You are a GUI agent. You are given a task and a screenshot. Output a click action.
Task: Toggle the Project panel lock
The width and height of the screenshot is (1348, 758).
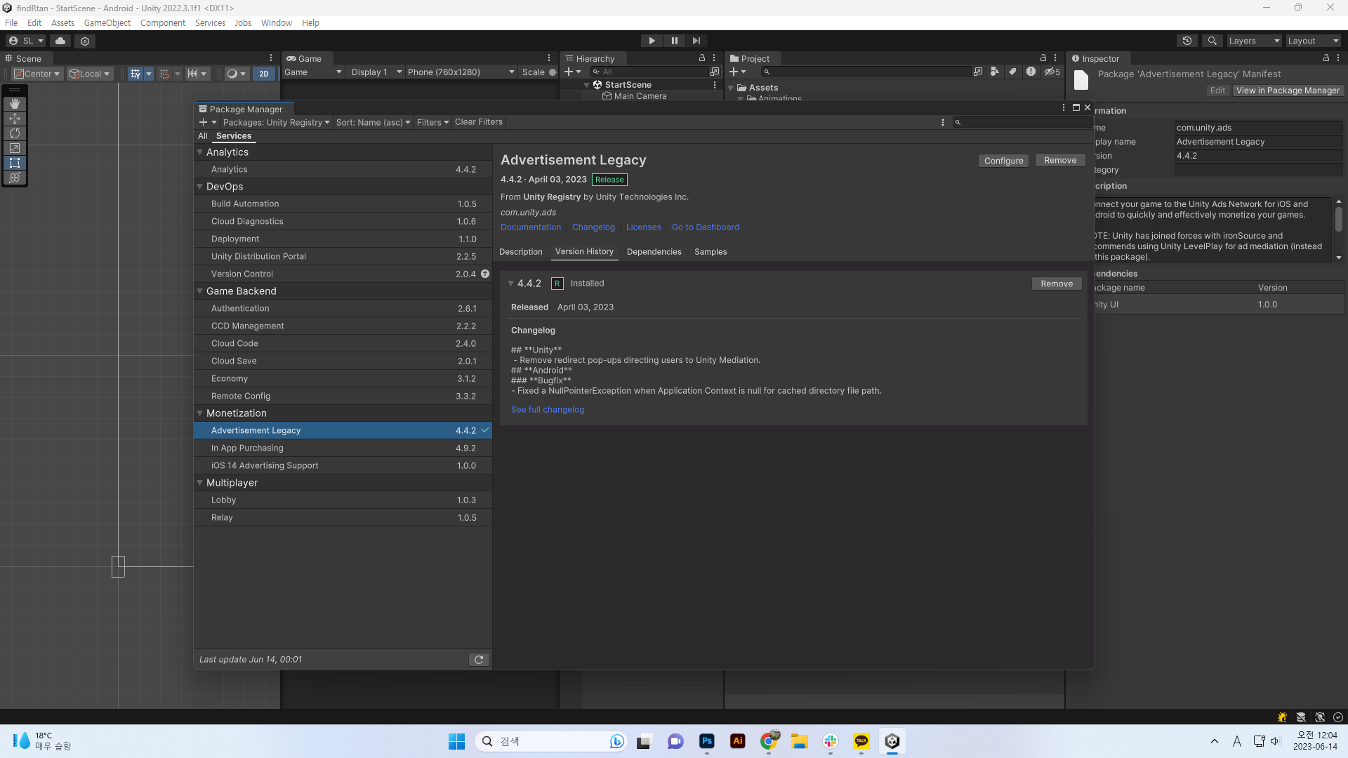[x=1043, y=58]
